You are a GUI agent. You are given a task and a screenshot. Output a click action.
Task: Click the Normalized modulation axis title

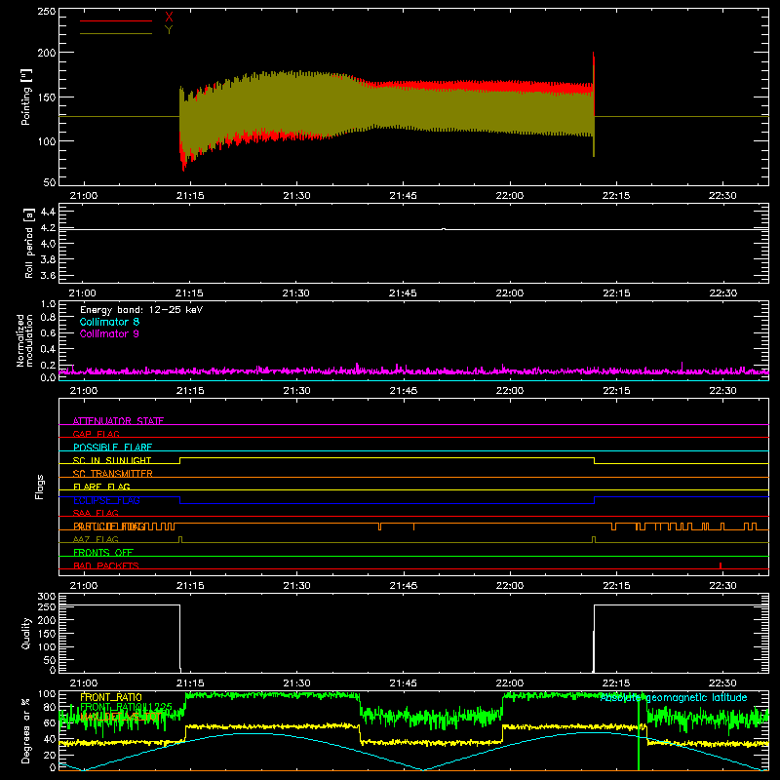point(24,340)
